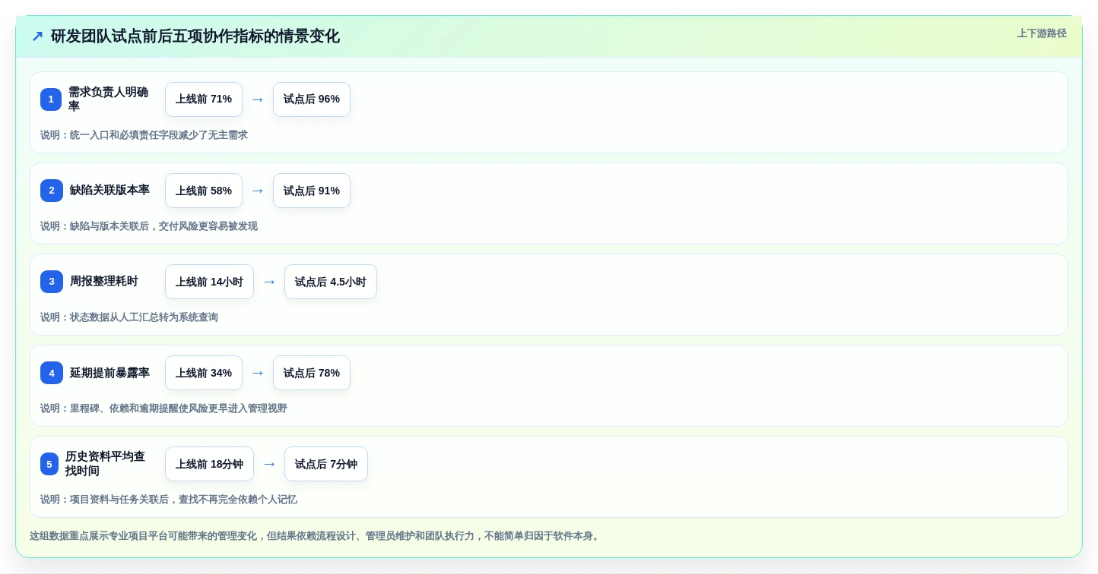Viewport: 1098px width, 574px height.
Task: Click the 上线前 14小时 chip
Action: pos(209,282)
